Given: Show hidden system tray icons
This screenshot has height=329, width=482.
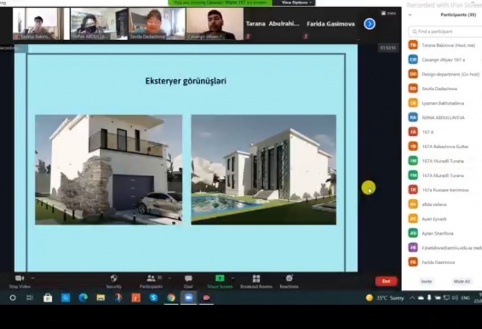Looking at the screenshot, I should [x=412, y=298].
